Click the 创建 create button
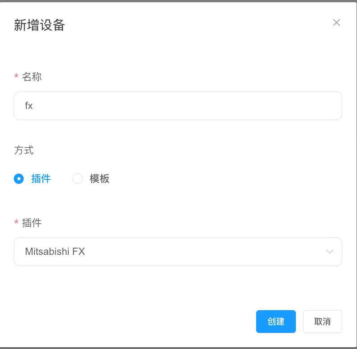 tap(276, 321)
